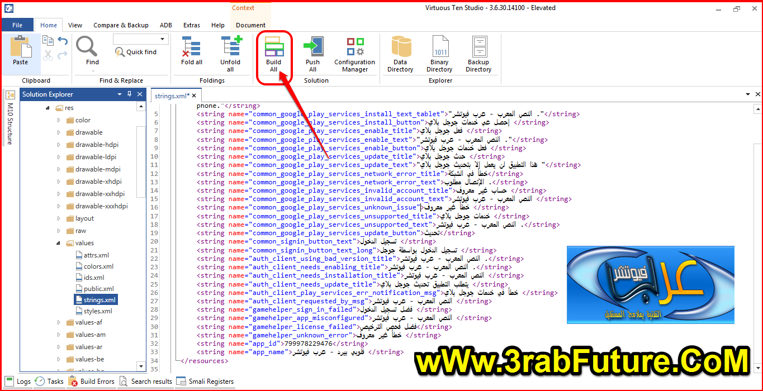Select the Home ribbon tab
Image resolution: width=763 pixels, height=391 pixels.
49,25
